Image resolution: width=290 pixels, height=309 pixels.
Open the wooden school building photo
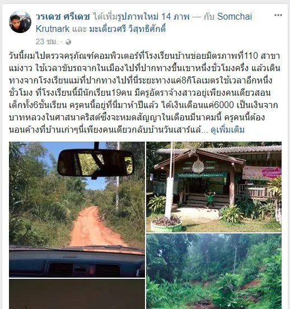point(214,187)
